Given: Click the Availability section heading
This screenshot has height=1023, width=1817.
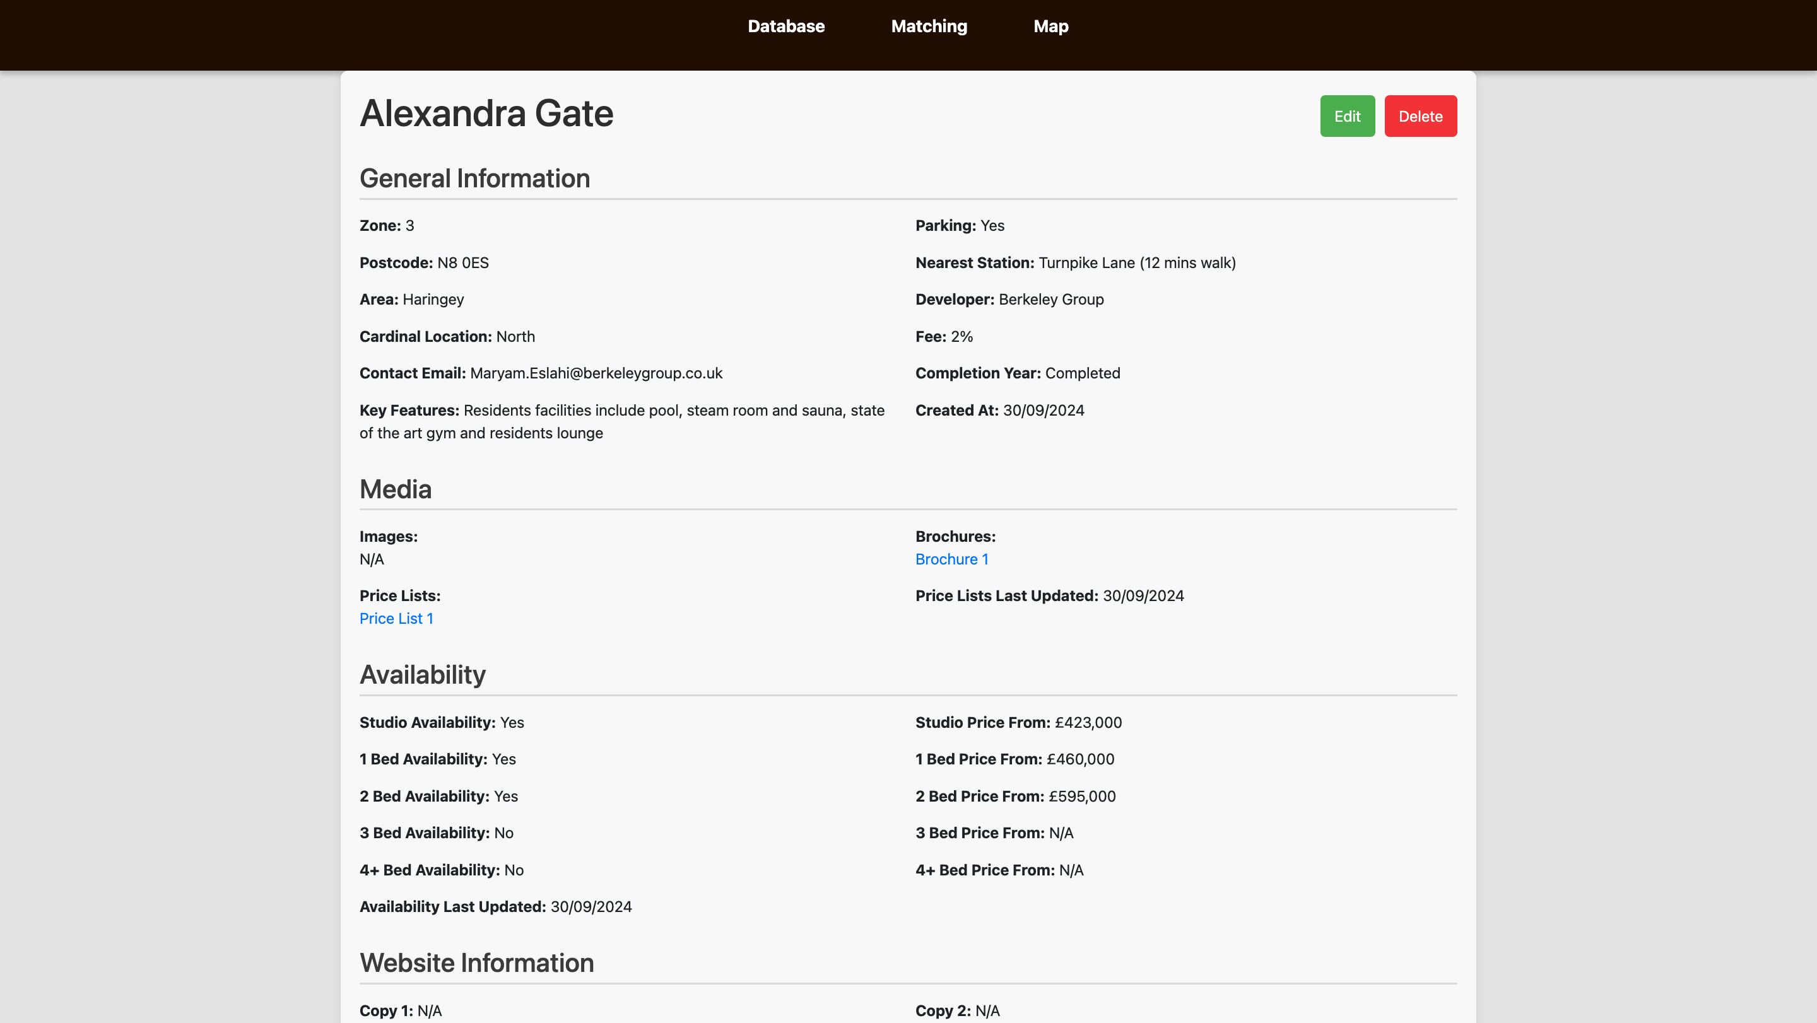Looking at the screenshot, I should pos(422,675).
